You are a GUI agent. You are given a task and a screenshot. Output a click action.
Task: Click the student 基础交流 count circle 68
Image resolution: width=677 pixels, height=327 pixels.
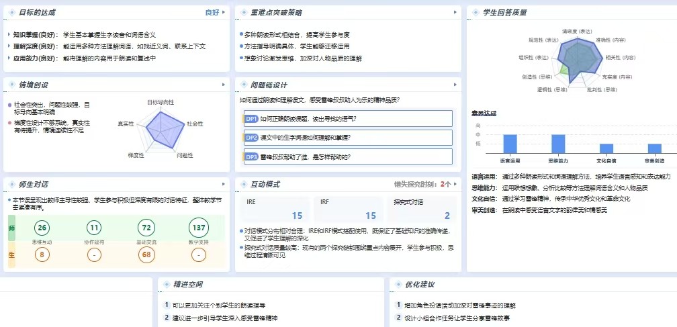click(146, 255)
